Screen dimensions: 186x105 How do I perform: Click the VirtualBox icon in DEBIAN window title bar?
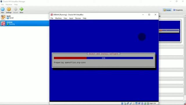point(52,15)
